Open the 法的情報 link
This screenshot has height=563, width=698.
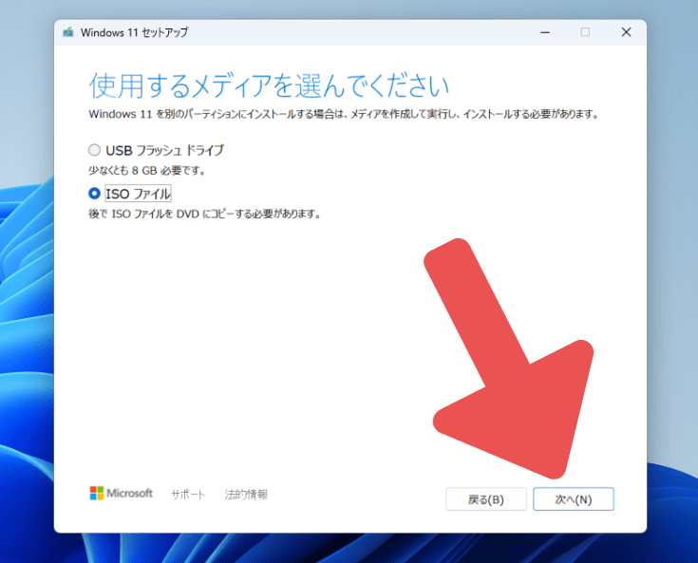(246, 494)
